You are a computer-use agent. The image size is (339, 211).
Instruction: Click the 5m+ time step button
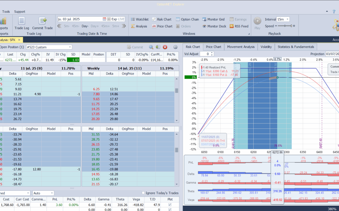116,26
